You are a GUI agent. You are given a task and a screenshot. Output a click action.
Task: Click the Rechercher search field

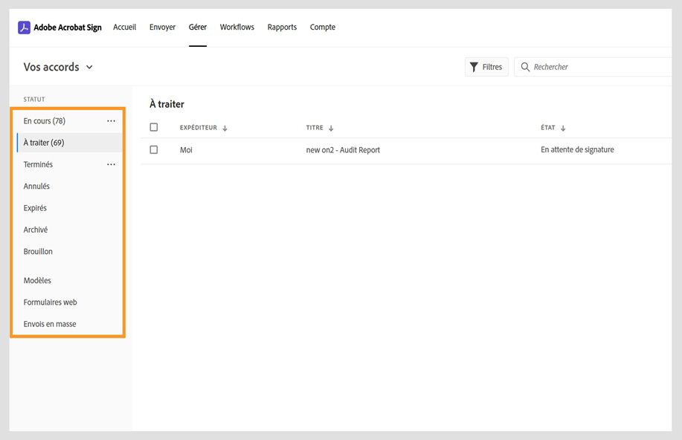point(595,67)
